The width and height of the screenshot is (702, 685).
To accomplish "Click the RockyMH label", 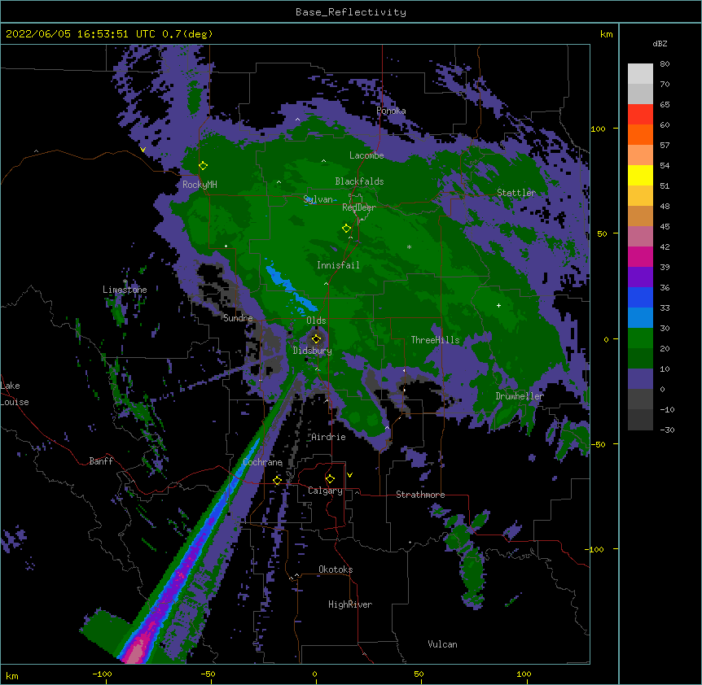I will tap(200, 184).
